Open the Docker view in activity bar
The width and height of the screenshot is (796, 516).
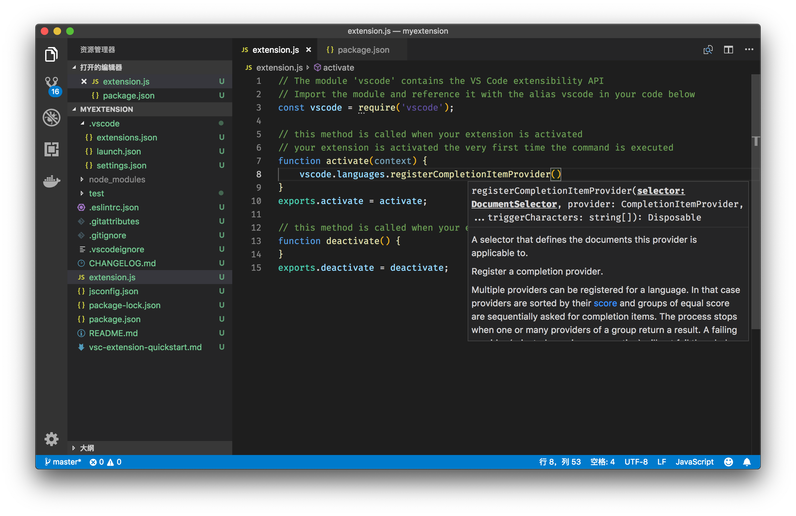coord(51,181)
